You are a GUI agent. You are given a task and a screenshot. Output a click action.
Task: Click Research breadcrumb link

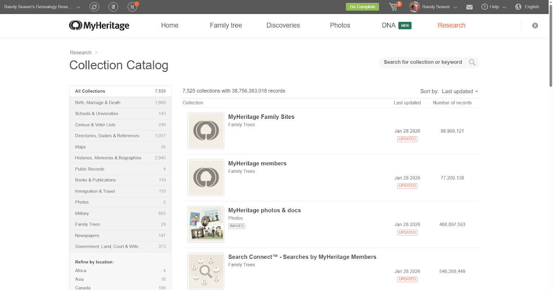(x=81, y=52)
